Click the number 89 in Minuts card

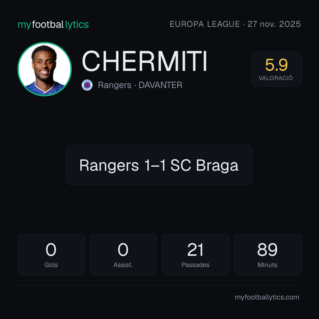coord(267,250)
